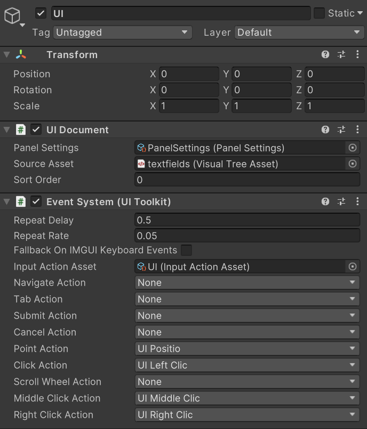
Task: Open the Transform component help icon
Action: click(x=325, y=55)
